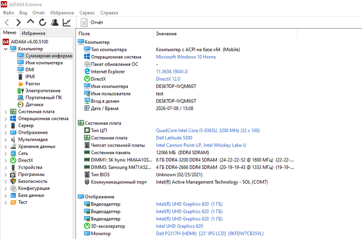Open the Справка menu
Image resolution: width=362 pixels, height=239 pixels.
(109, 13)
